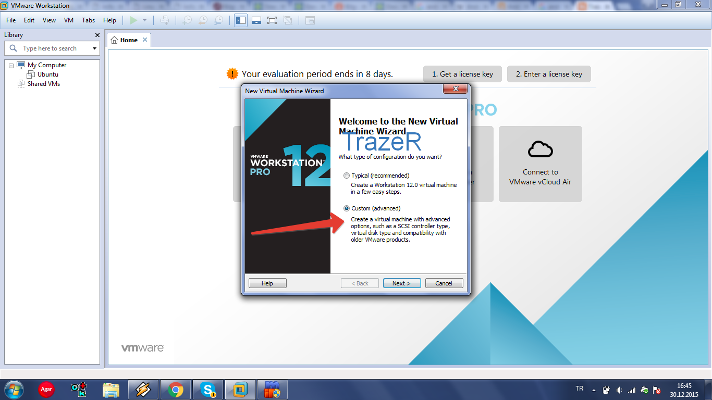Click the Unity mode toolbar icon
The width and height of the screenshot is (712, 400).
[288, 20]
